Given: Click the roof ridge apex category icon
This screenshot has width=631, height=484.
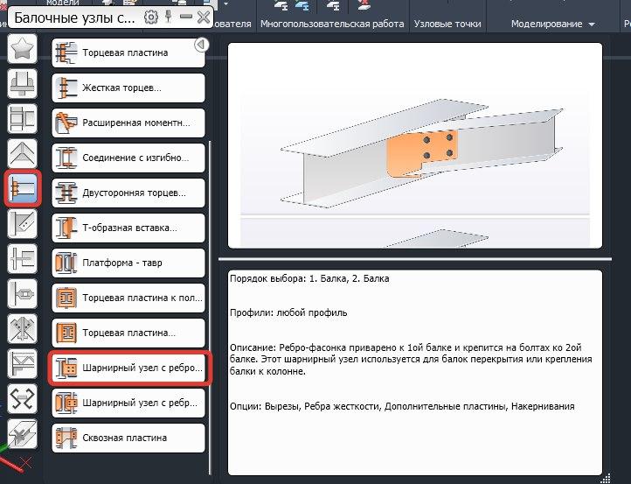Looking at the screenshot, I should click(22, 153).
